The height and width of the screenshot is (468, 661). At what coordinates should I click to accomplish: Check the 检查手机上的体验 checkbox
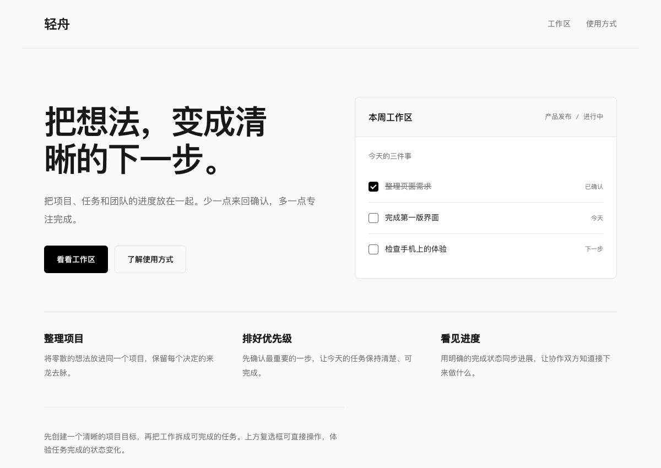click(373, 249)
